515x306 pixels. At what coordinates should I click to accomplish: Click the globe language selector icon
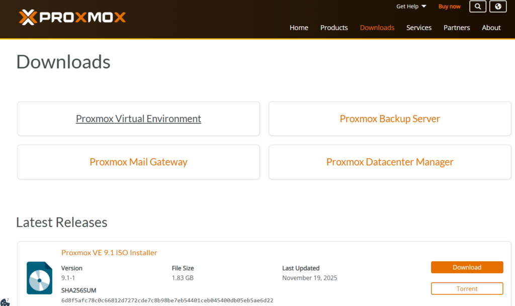click(498, 7)
